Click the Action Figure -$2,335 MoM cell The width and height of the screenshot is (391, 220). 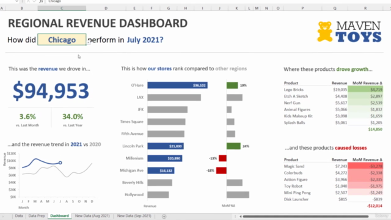point(365,179)
